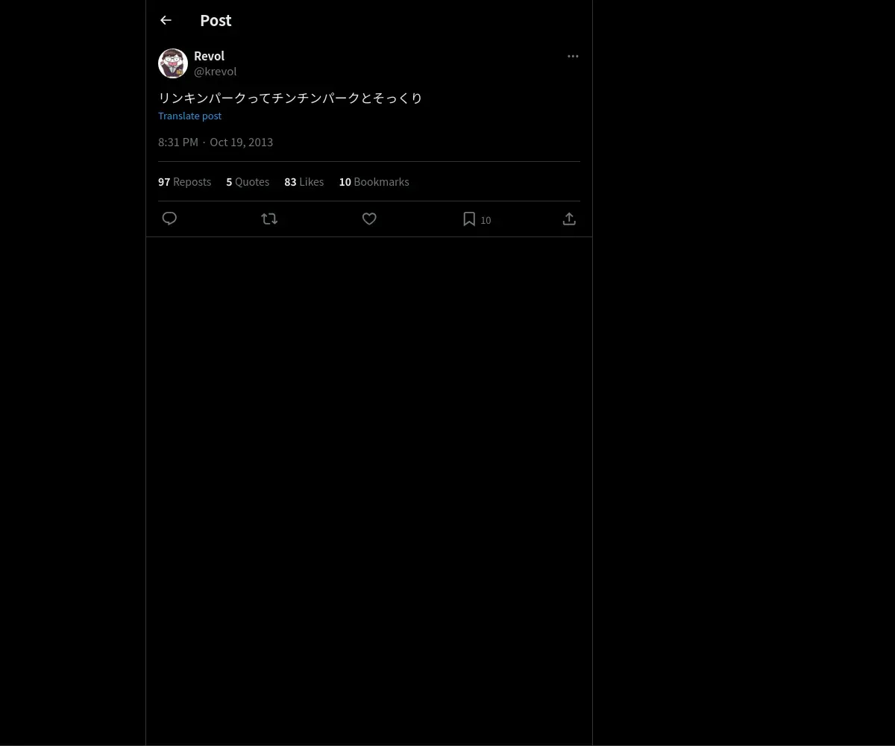Show the 83 Likes list

304,182
